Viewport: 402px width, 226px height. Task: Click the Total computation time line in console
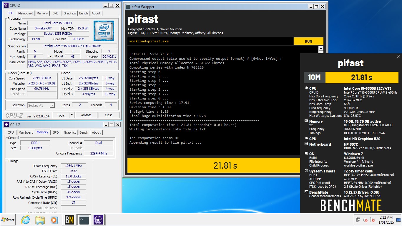pyautogui.click(x=183, y=125)
